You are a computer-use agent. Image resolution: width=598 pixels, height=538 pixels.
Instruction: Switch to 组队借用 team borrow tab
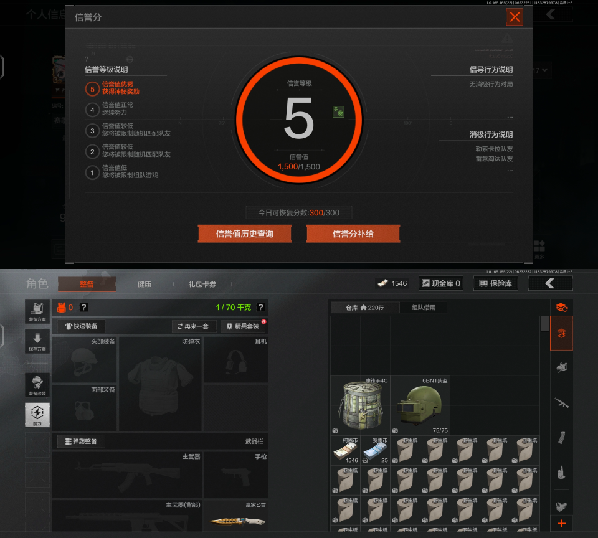tap(424, 308)
